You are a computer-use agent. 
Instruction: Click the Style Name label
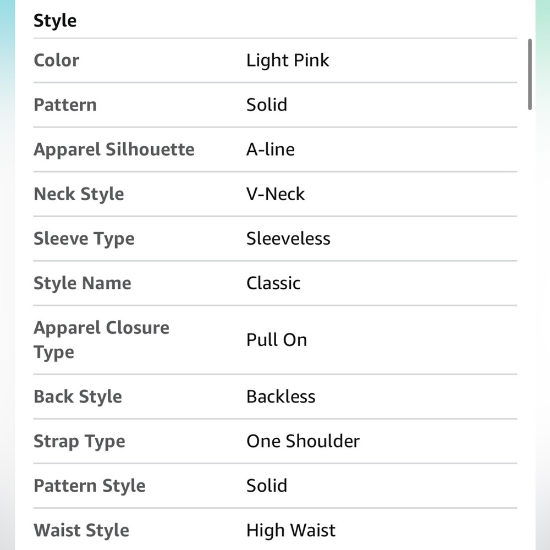(x=82, y=283)
